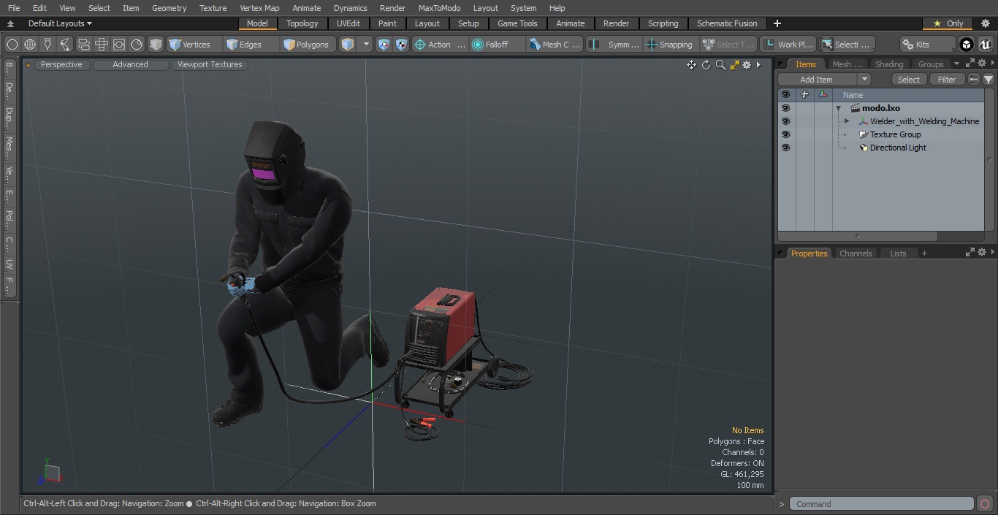The image size is (998, 515).
Task: Click the first blue-red shield cube icon
Action: (x=384, y=45)
